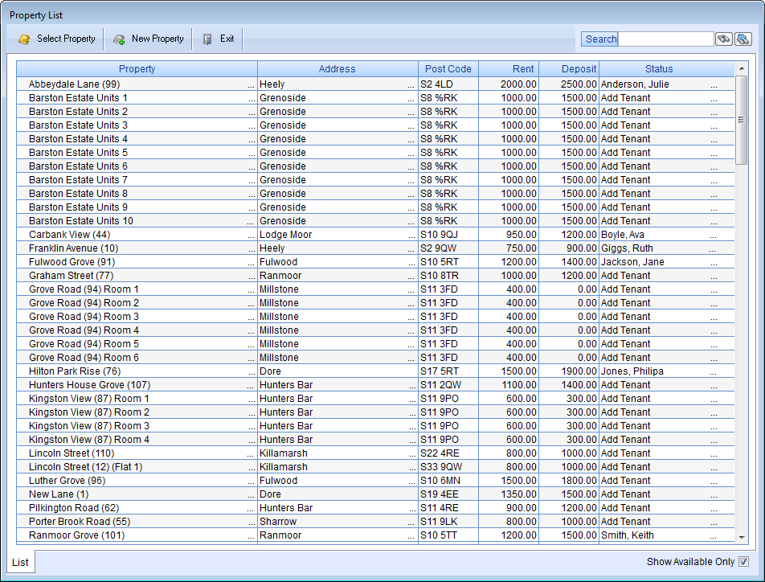Click the New Property house icon
The width and height of the screenshot is (765, 582).
119,39
